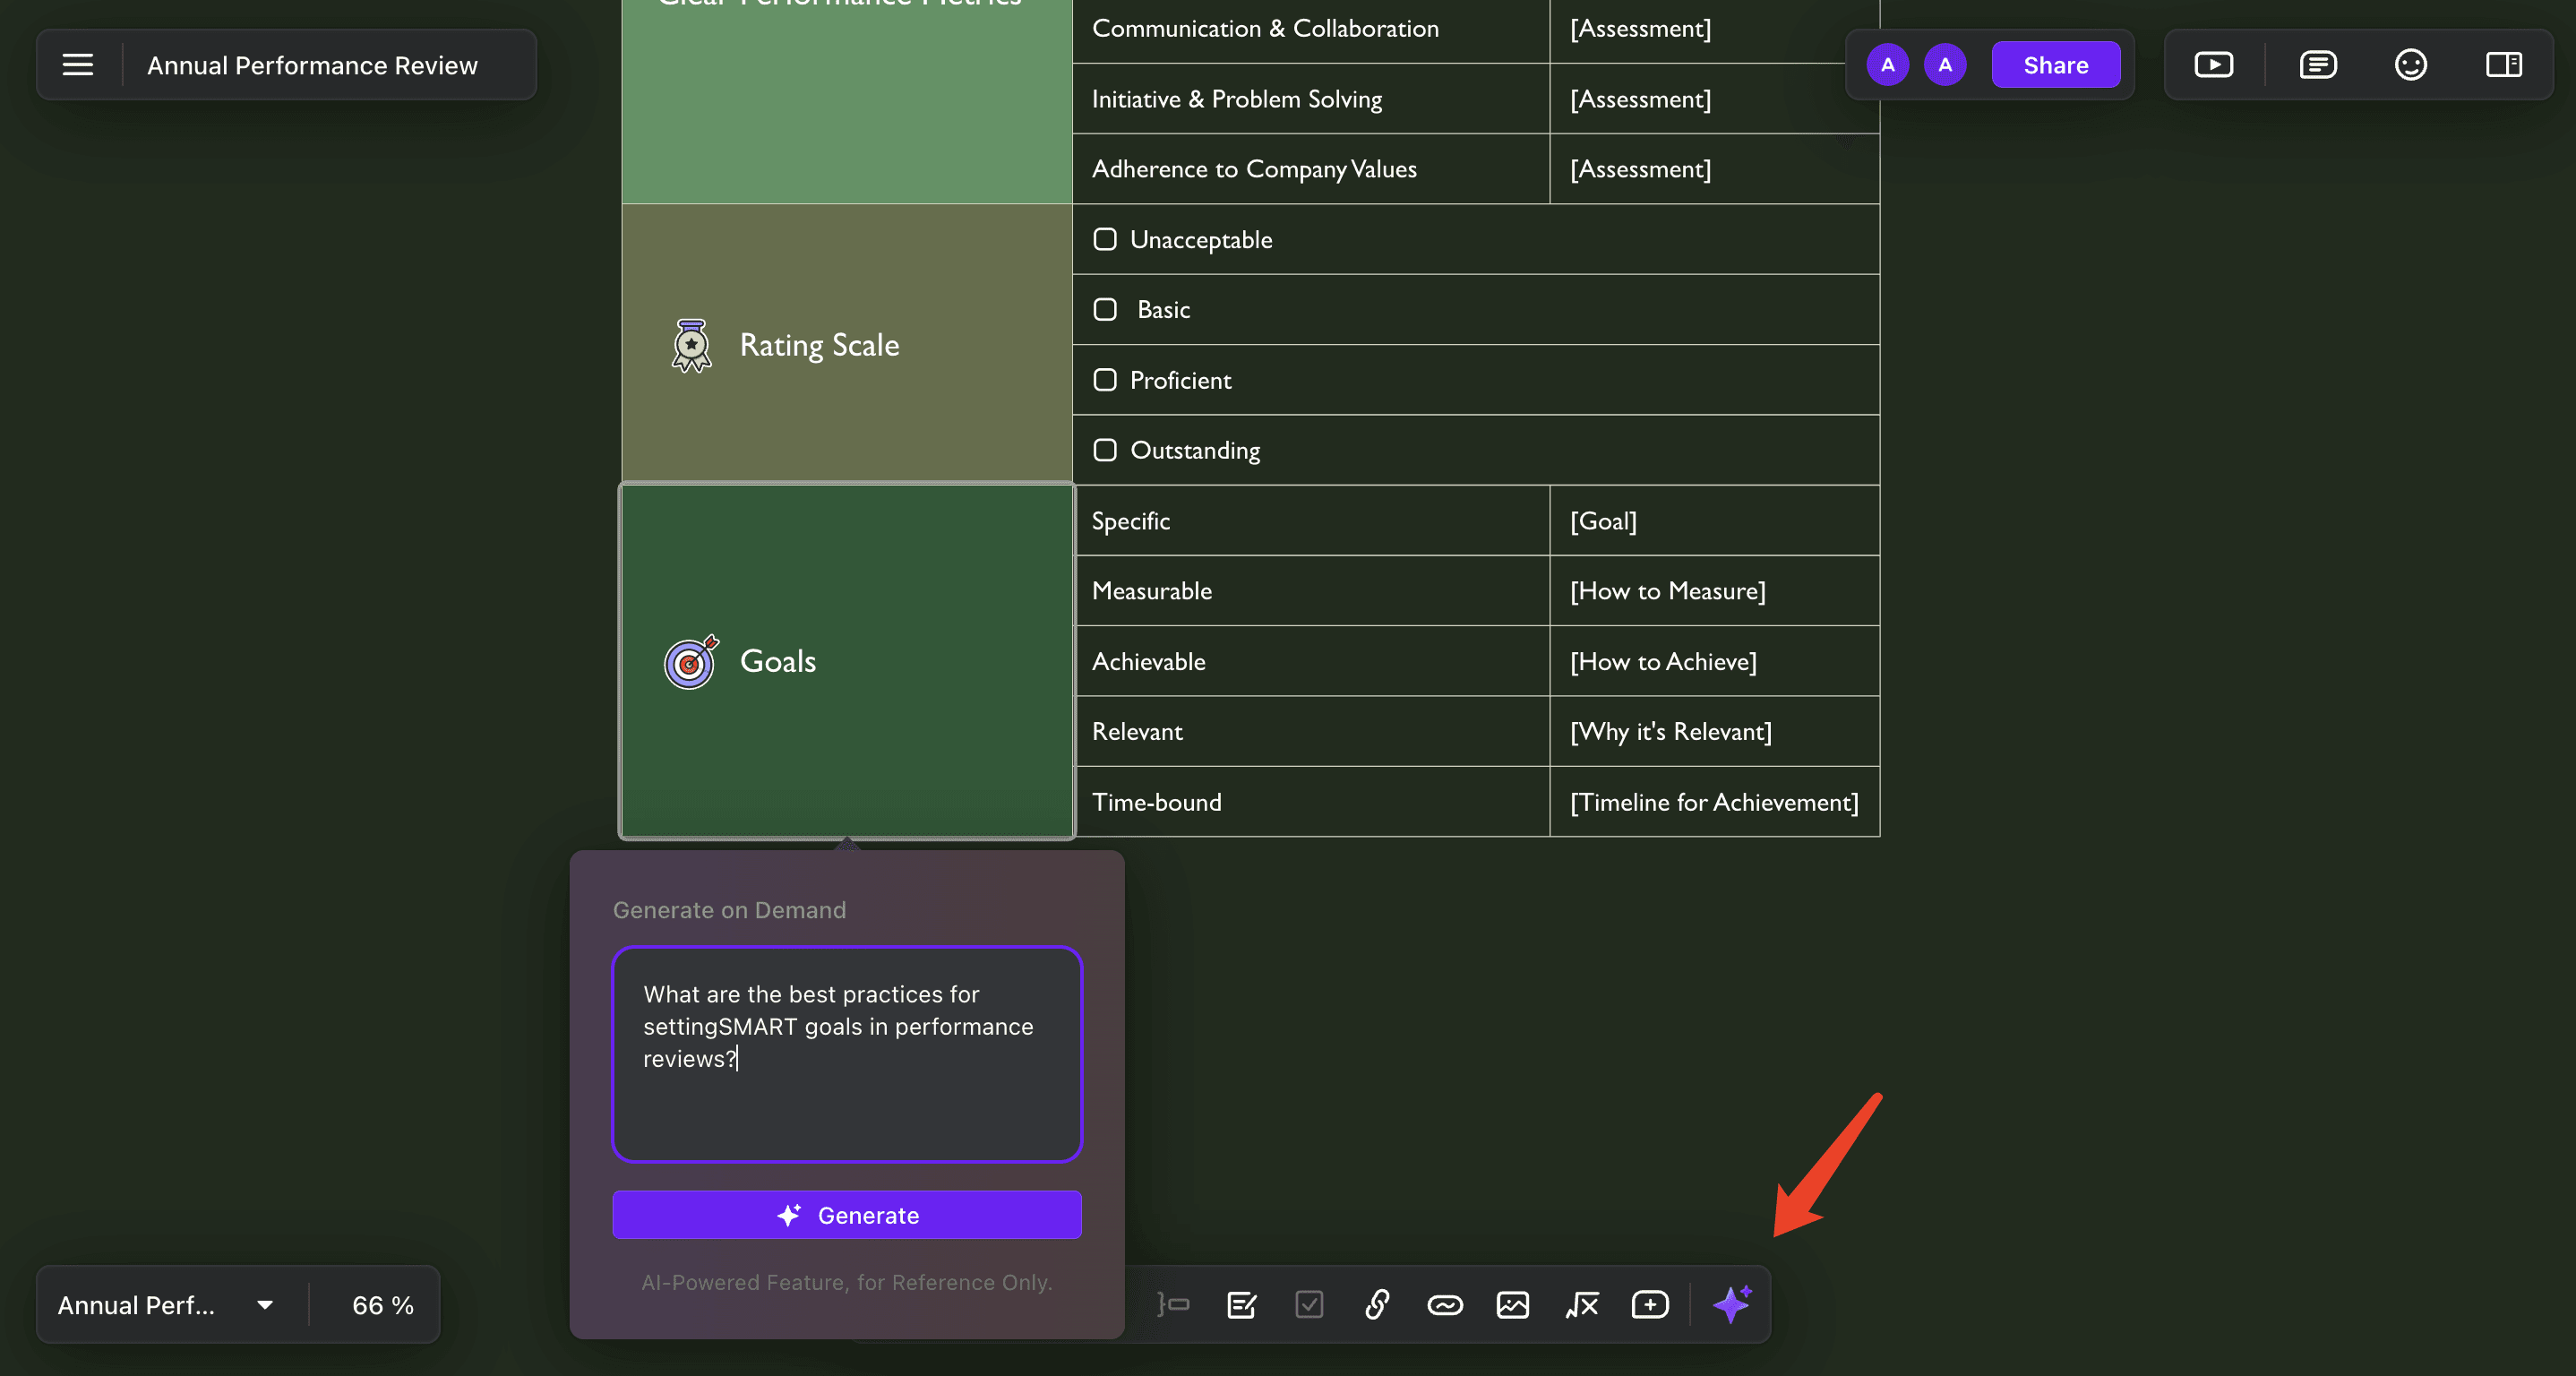This screenshot has height=1376, width=2576.
Task: Click the 'Generate on Demand' heading
Action: pos(729,909)
